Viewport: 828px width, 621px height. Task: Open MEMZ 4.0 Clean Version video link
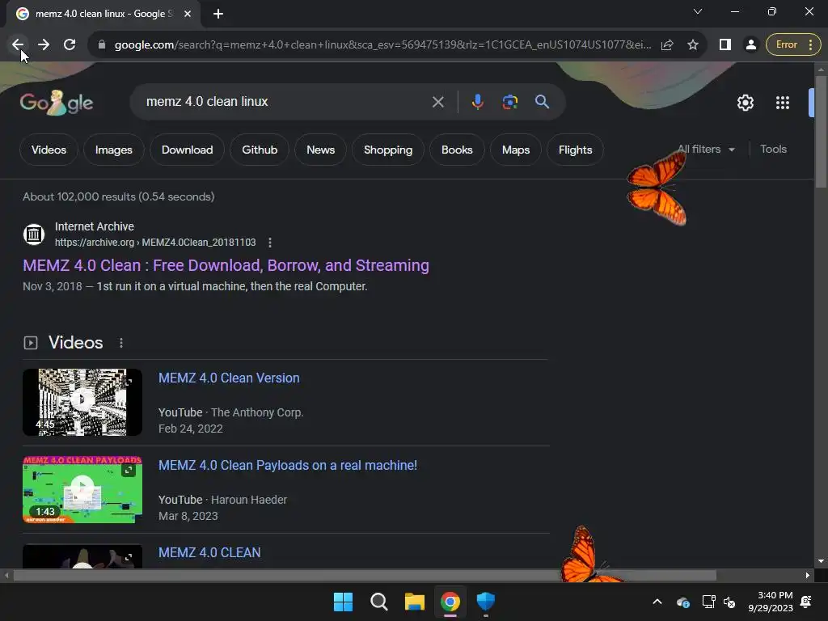229,378
